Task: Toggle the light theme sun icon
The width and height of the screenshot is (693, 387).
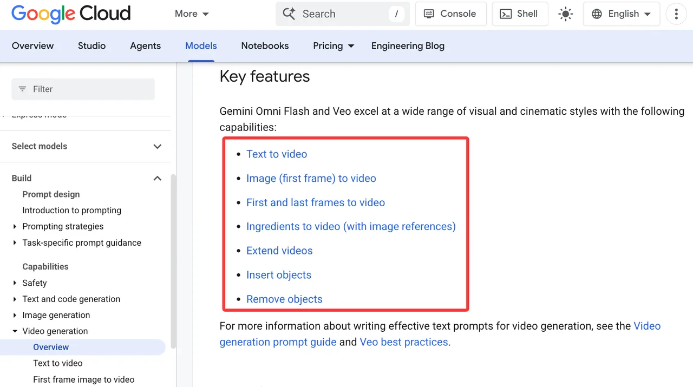Action: point(565,14)
